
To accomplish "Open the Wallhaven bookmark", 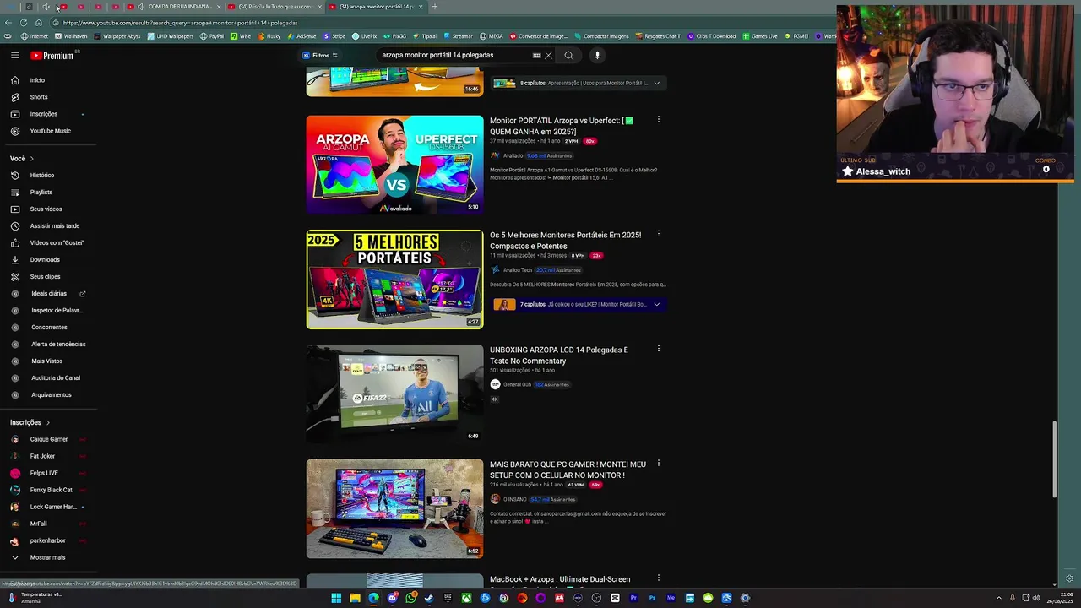I will [70, 36].
